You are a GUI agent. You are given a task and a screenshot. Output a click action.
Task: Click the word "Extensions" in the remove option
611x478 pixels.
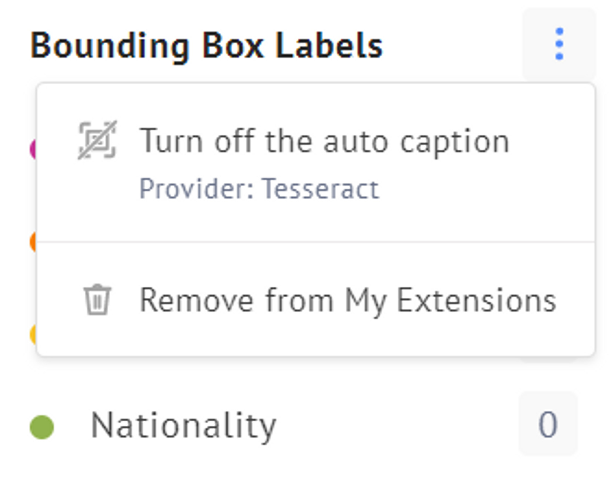[476, 300]
